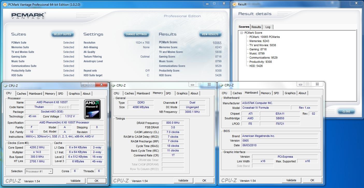Viewport: 364px width, 188px height.
Task: Click the Resolution setting 1024 x 768
Action: [142, 43]
